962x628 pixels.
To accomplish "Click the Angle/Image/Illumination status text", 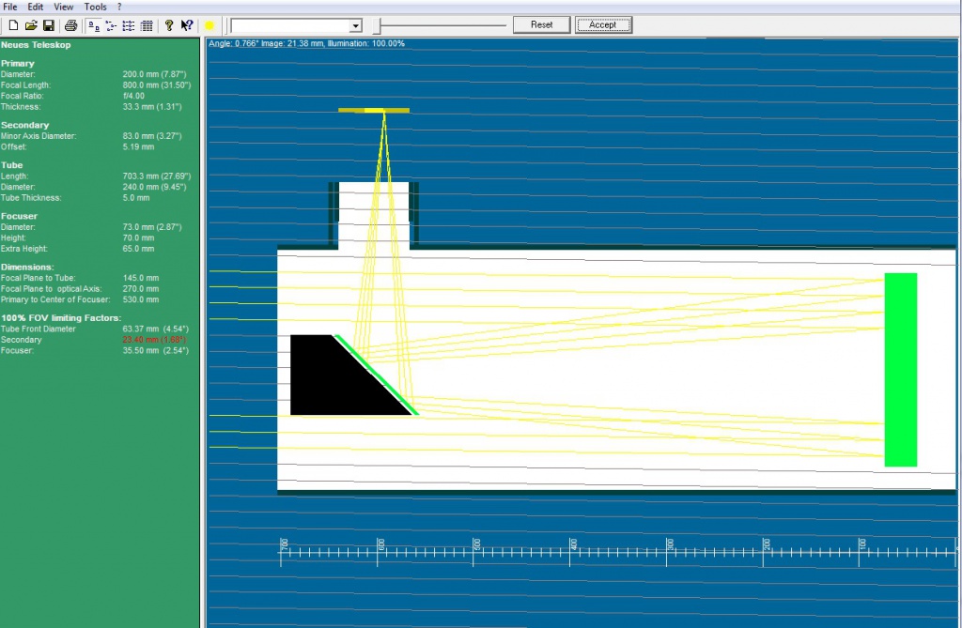I will (307, 43).
